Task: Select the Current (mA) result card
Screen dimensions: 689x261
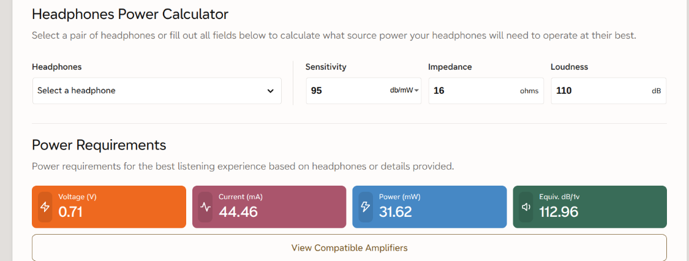Action: [269, 207]
